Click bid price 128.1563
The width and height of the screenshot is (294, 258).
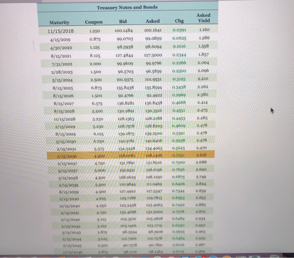tap(126, 119)
